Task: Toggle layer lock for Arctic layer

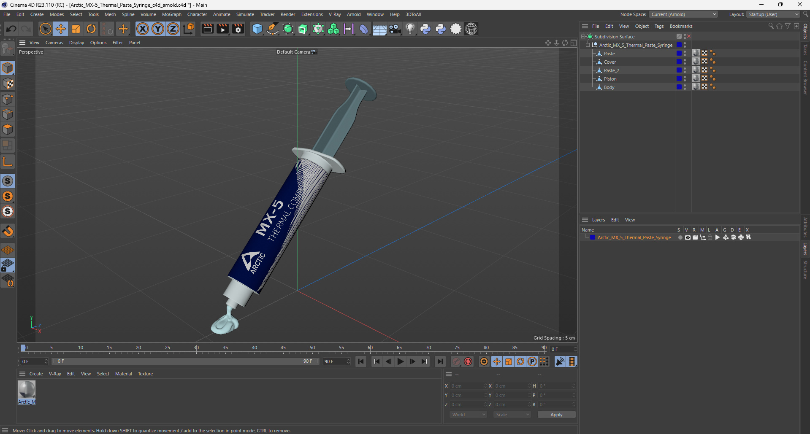Action: click(710, 237)
